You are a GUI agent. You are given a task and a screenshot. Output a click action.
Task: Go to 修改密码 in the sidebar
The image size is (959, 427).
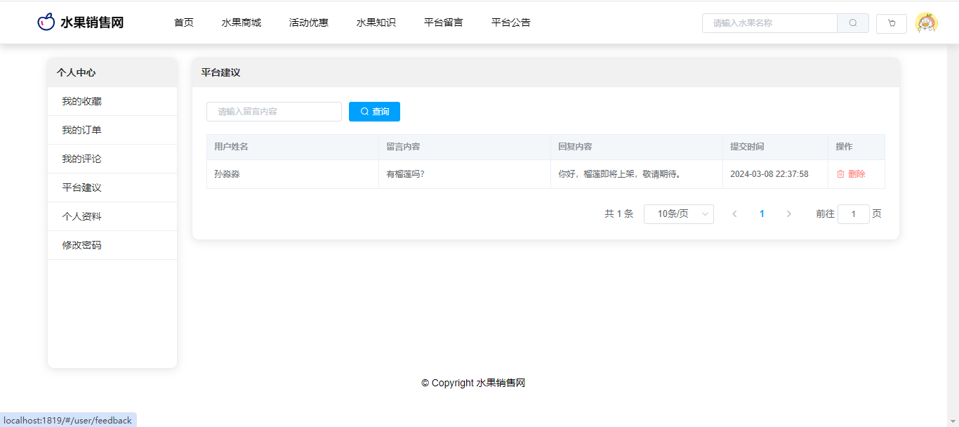[x=81, y=245]
